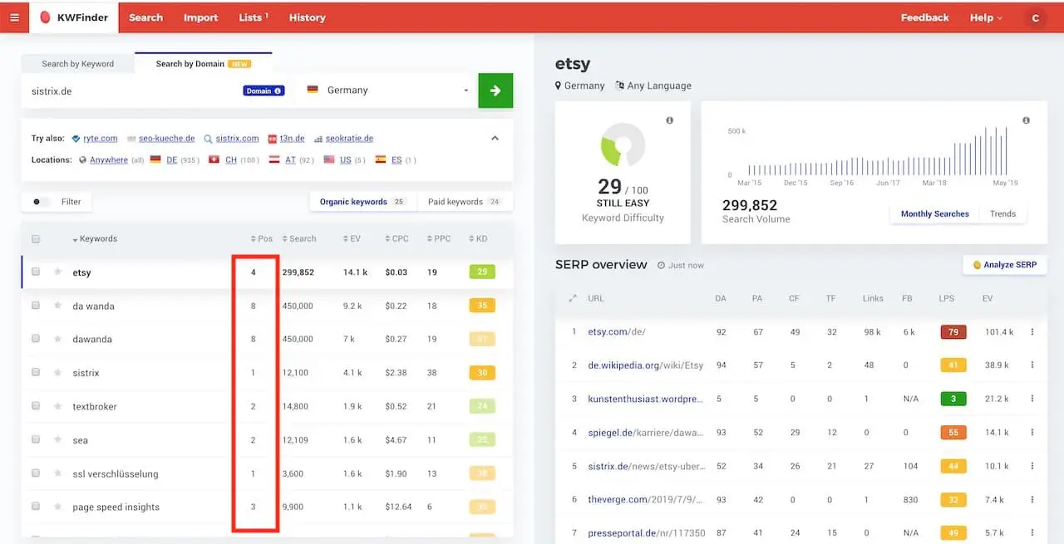The image size is (1064, 544).
Task: Switch to Search by Keyword tab
Action: tap(78, 64)
